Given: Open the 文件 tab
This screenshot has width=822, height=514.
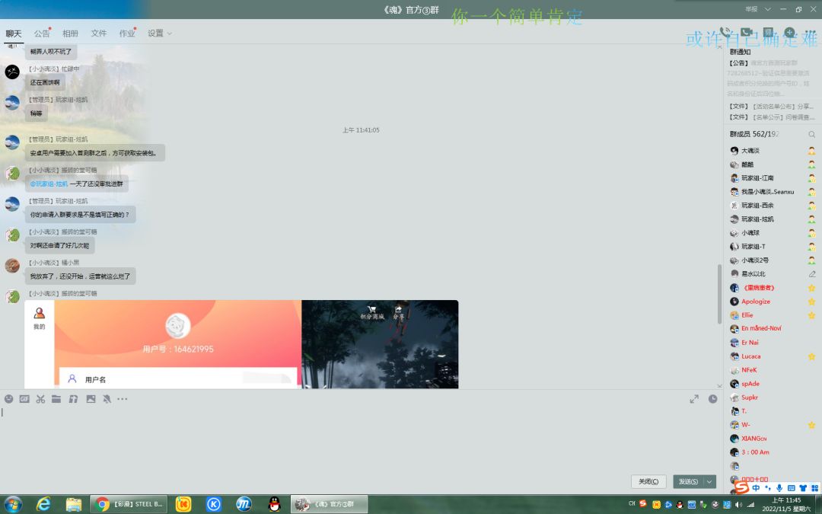Looking at the screenshot, I should (98, 34).
